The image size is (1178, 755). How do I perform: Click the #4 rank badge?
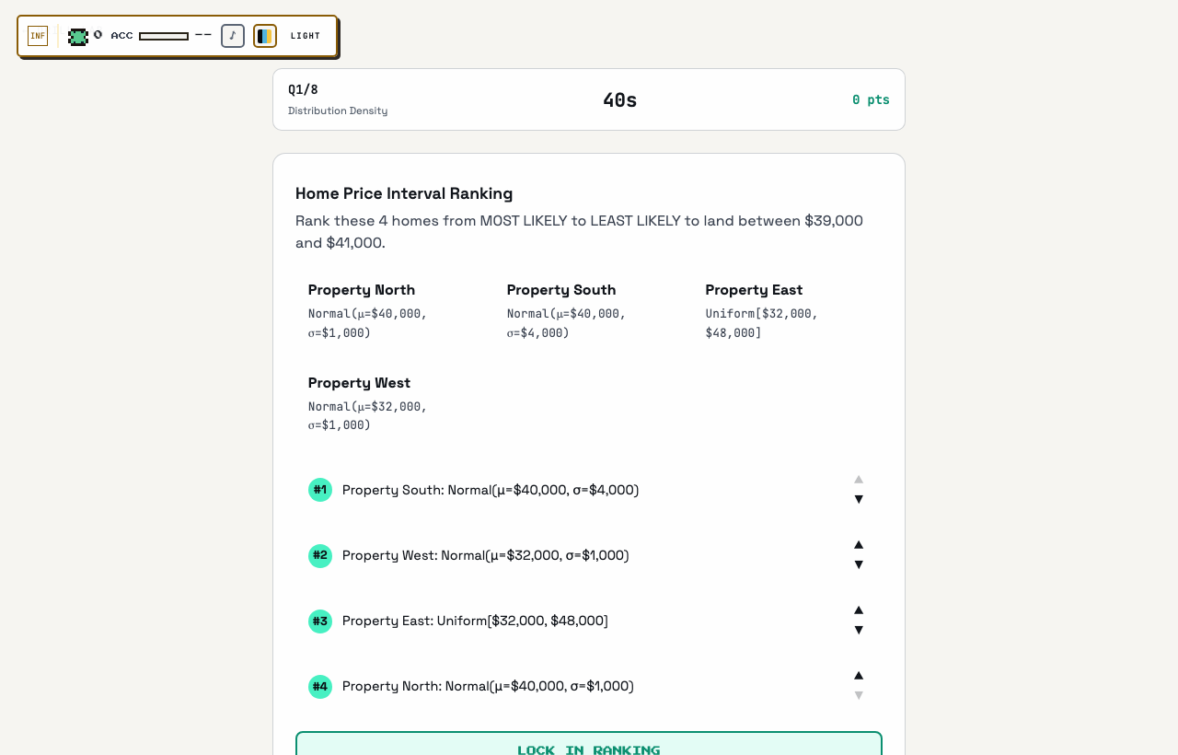coord(320,686)
